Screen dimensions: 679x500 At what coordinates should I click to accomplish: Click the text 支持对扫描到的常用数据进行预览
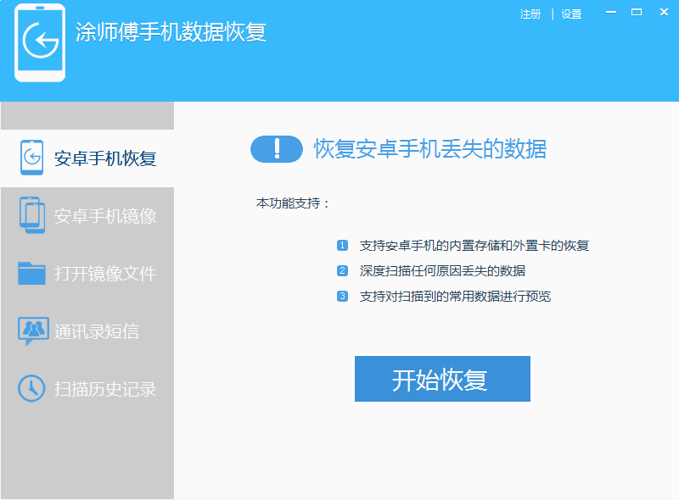[455, 297]
